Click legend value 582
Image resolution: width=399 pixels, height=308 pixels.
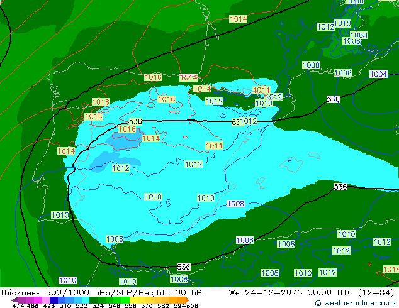tap(163, 305)
